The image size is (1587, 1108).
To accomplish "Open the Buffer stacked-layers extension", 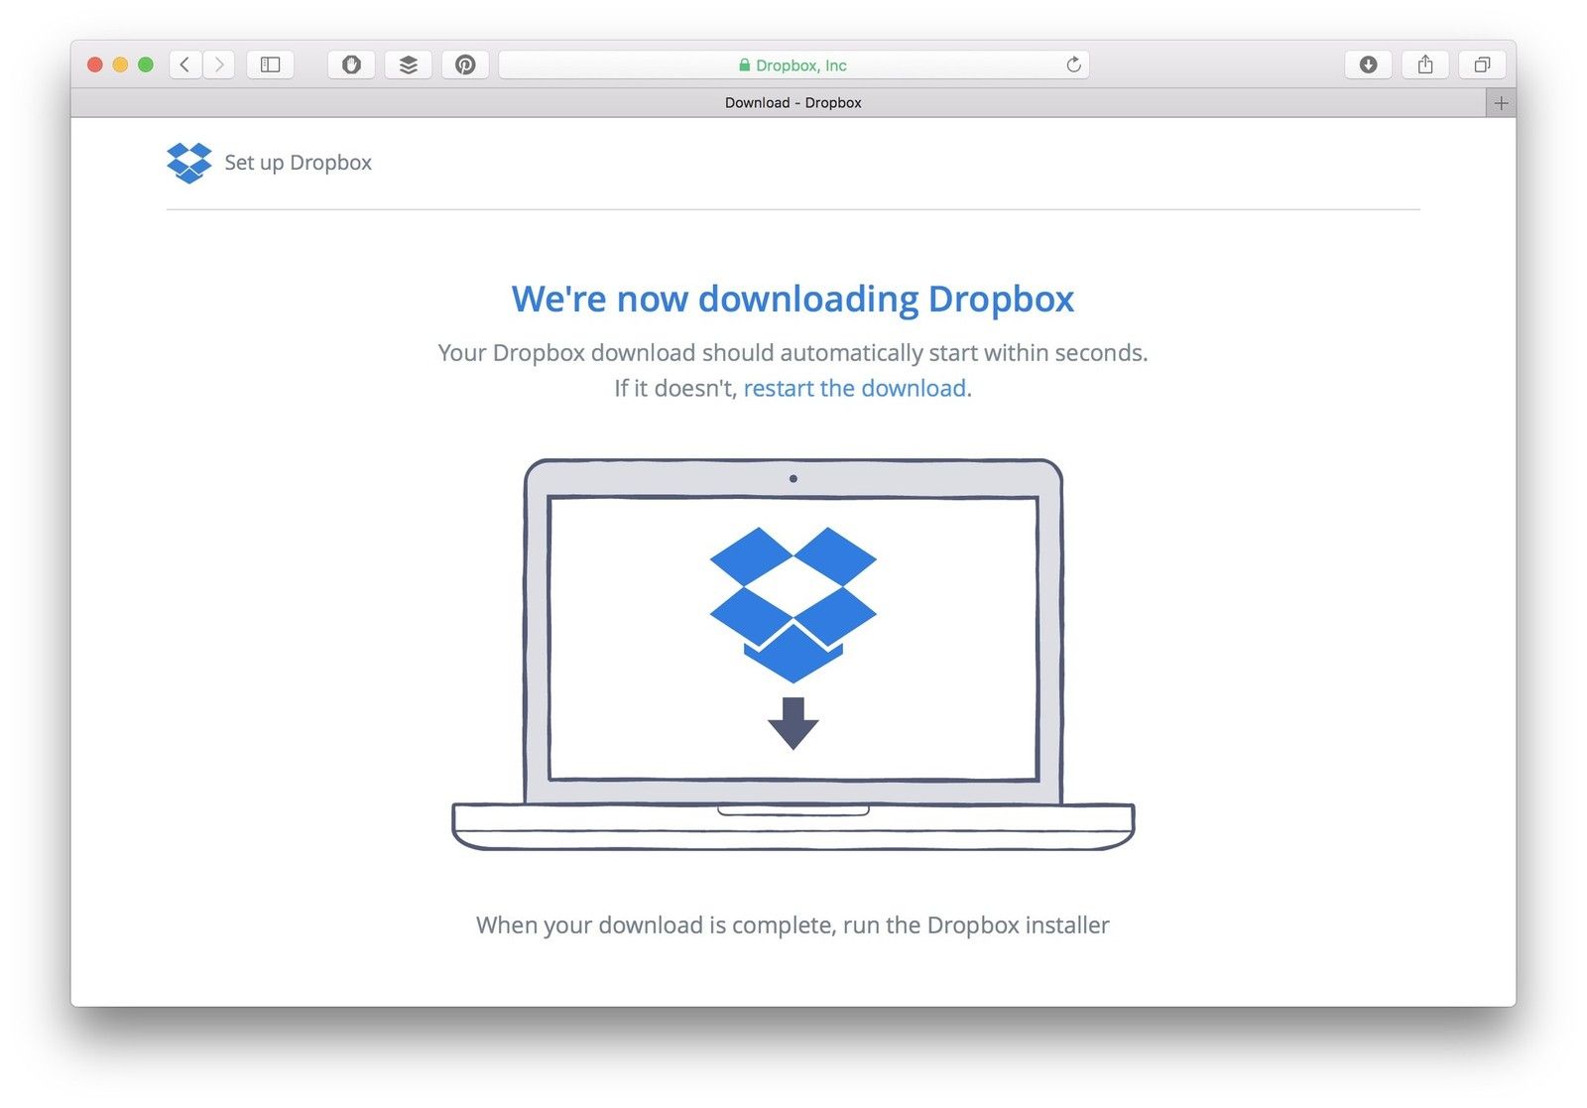I will tap(408, 64).
